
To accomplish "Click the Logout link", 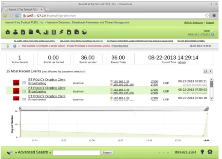I will click(210, 23).
